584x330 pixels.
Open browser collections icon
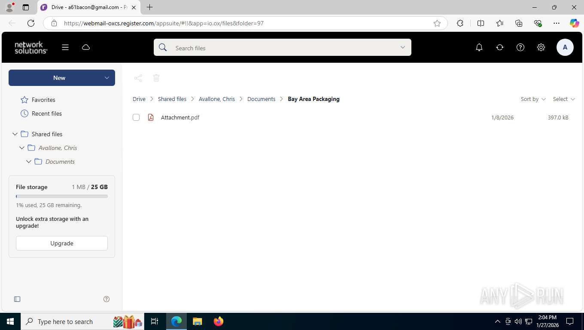click(519, 23)
